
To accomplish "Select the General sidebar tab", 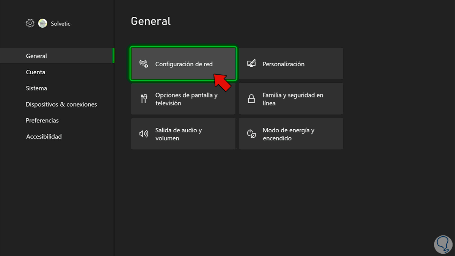I will [x=36, y=56].
